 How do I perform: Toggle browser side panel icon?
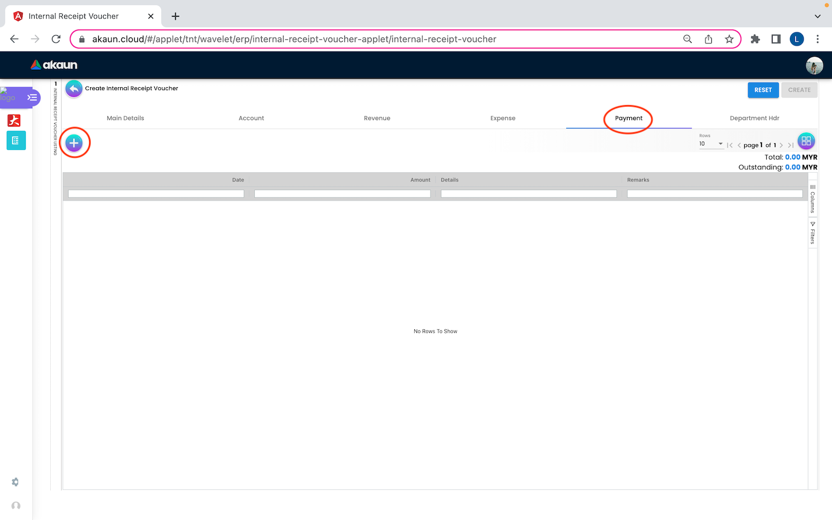click(x=776, y=39)
